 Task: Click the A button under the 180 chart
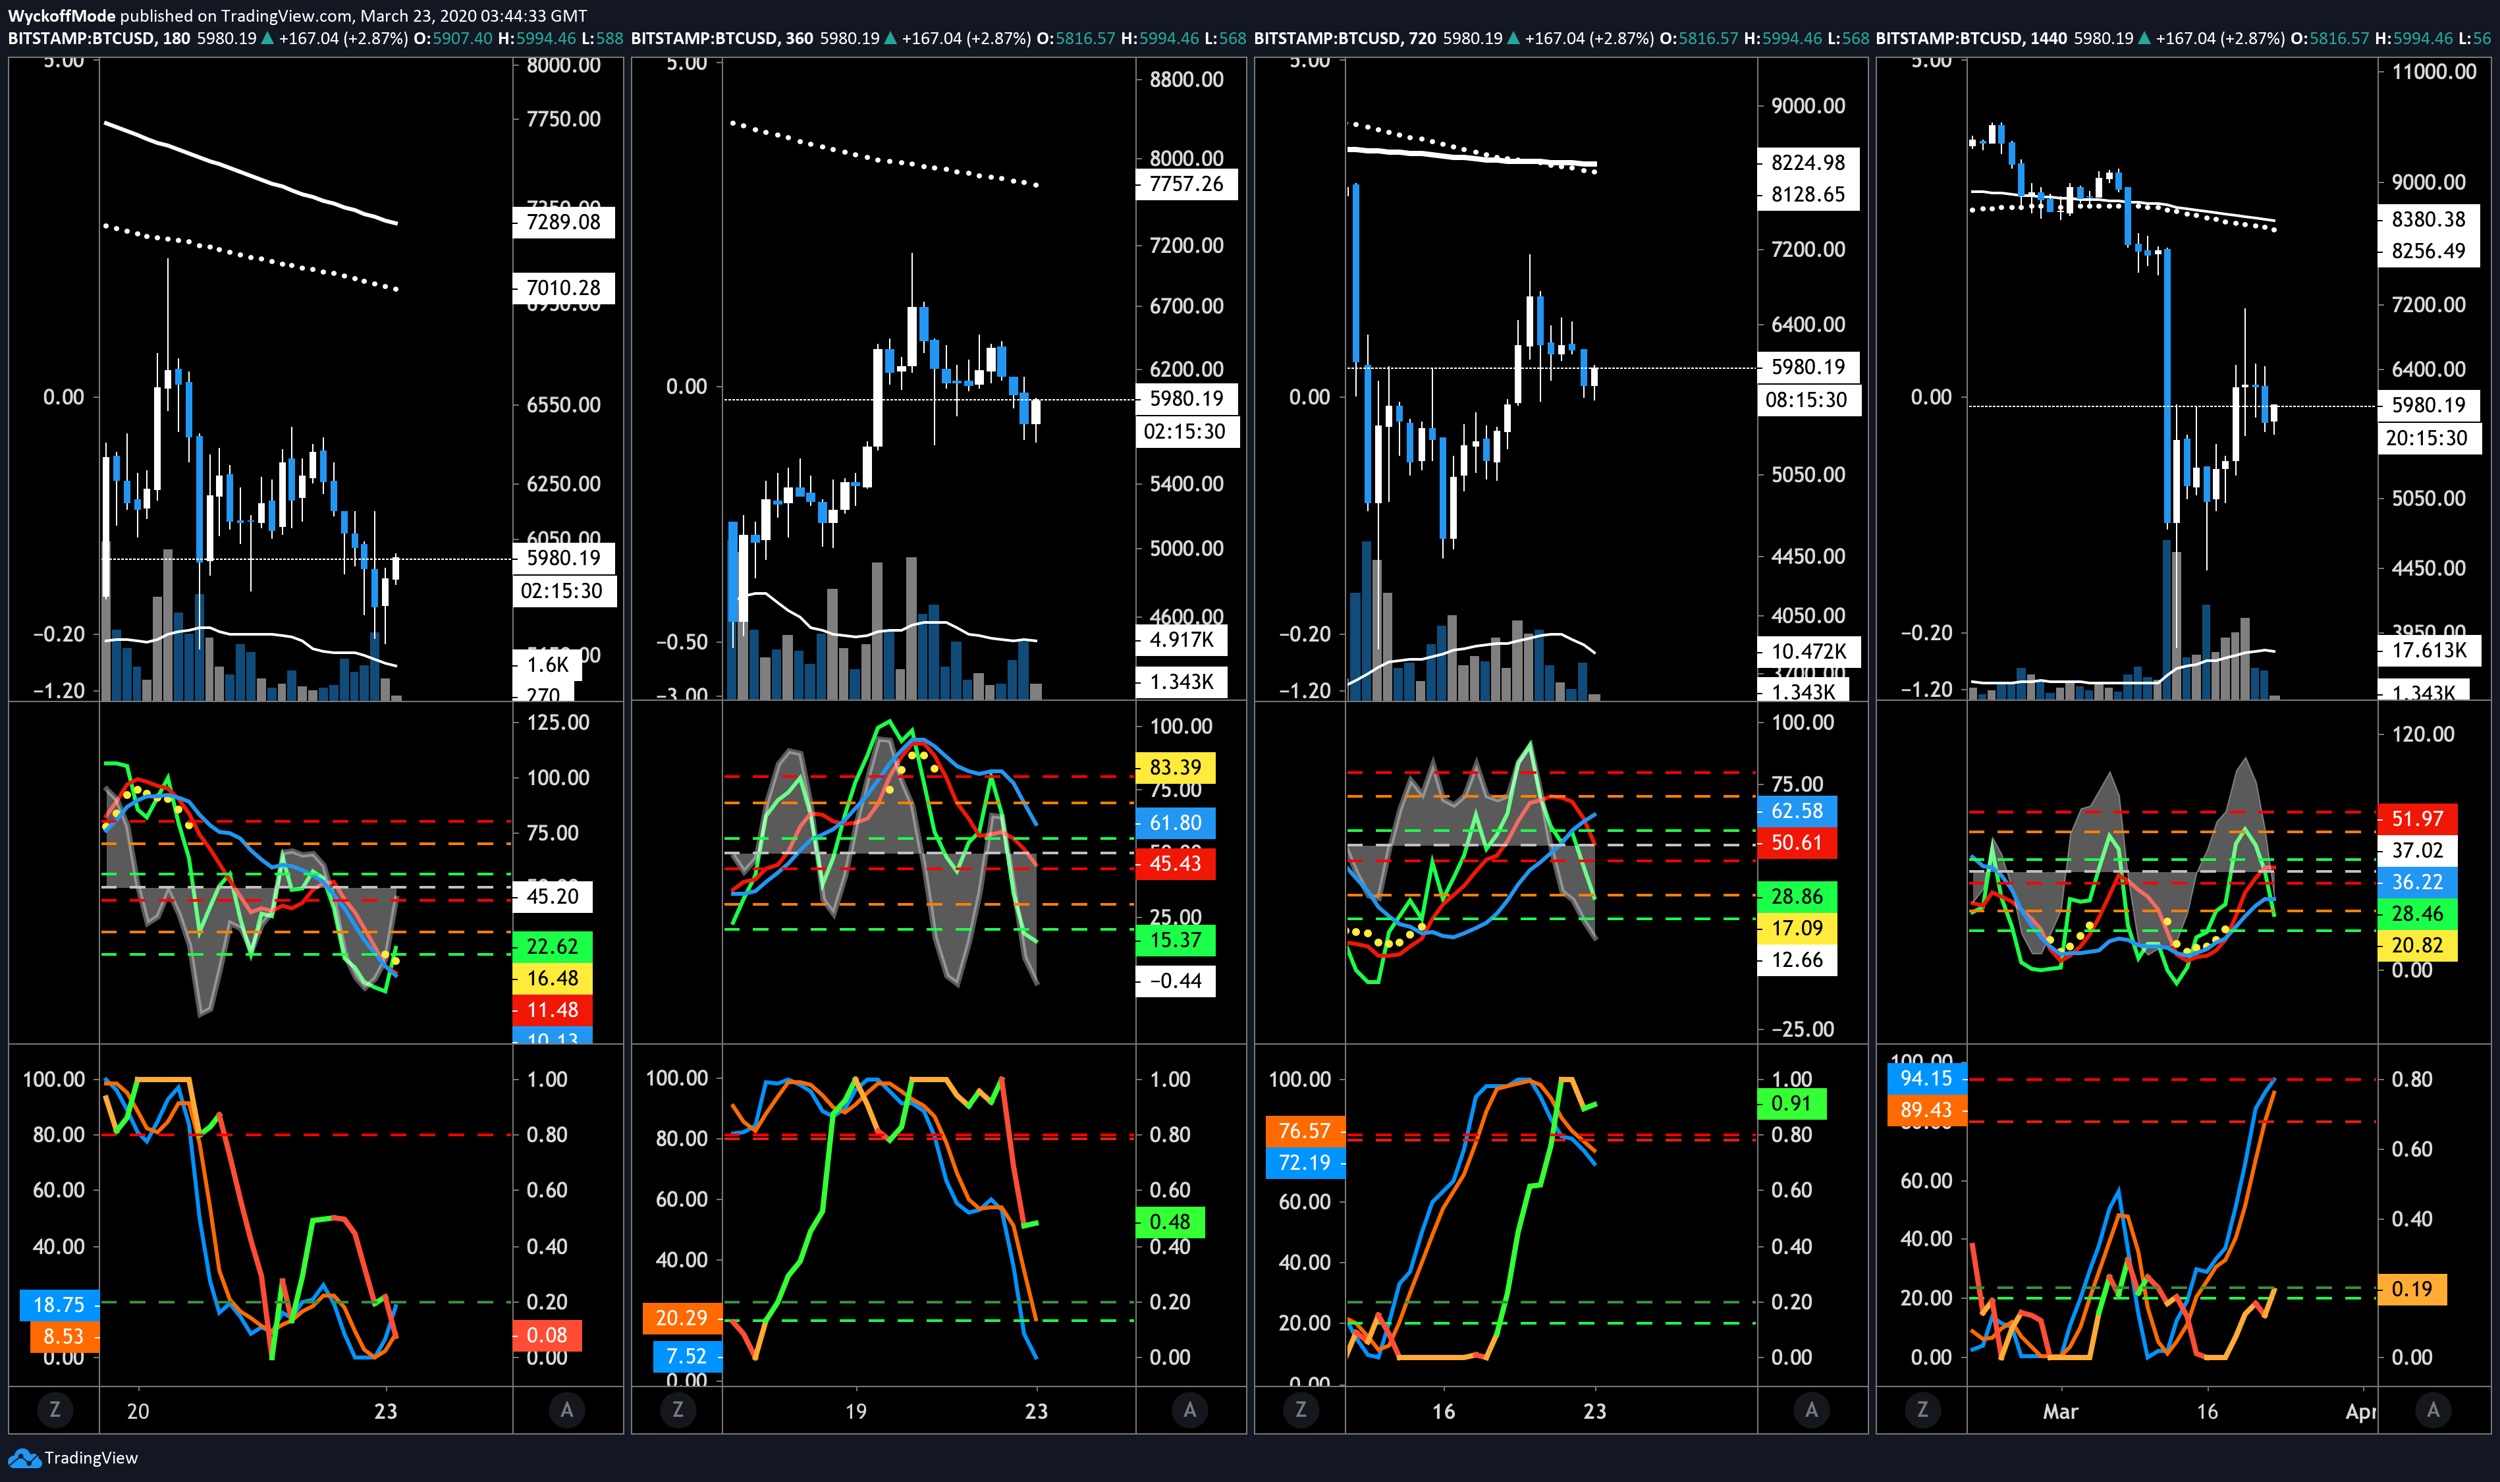point(567,1409)
